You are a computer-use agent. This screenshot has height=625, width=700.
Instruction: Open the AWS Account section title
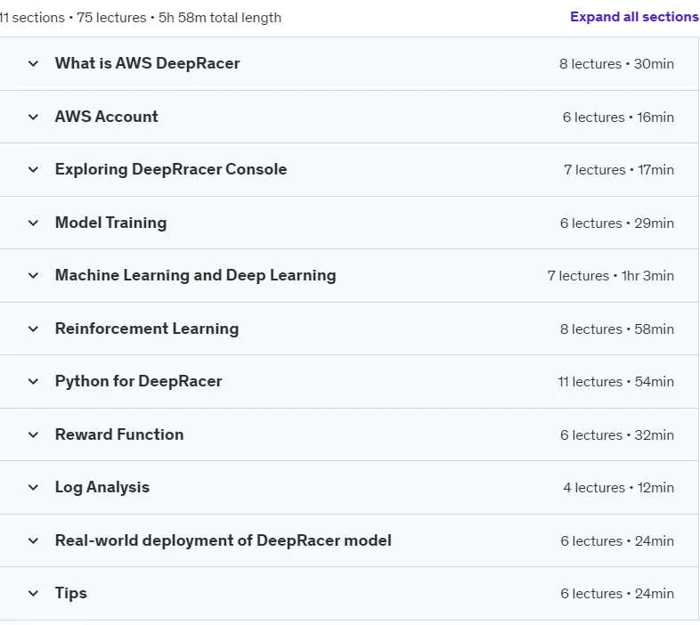coord(106,117)
